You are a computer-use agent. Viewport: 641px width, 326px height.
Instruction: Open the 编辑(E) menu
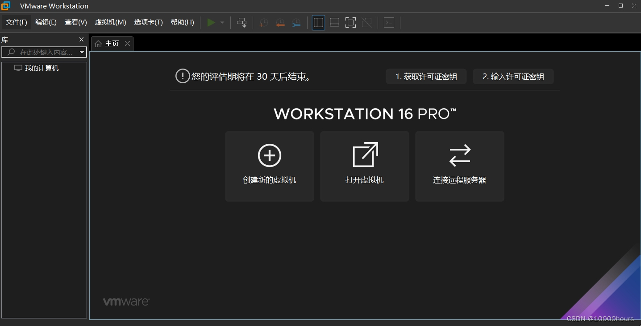tap(46, 22)
